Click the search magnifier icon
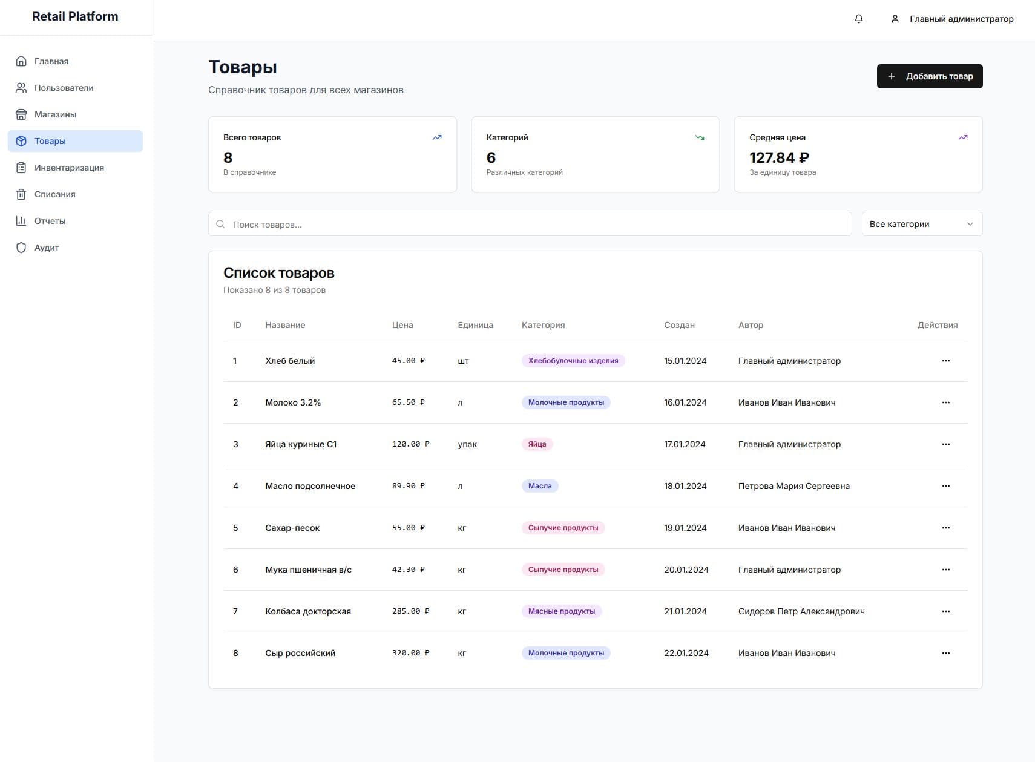 coord(220,224)
